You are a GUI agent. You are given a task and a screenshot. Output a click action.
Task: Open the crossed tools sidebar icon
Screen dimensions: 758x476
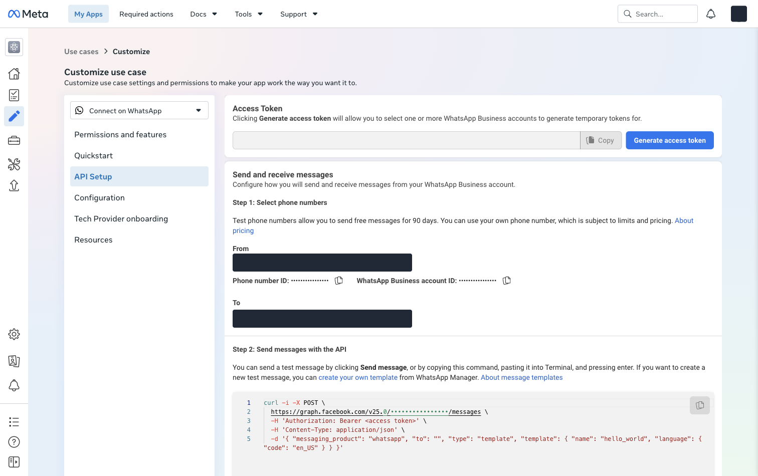coord(14,164)
